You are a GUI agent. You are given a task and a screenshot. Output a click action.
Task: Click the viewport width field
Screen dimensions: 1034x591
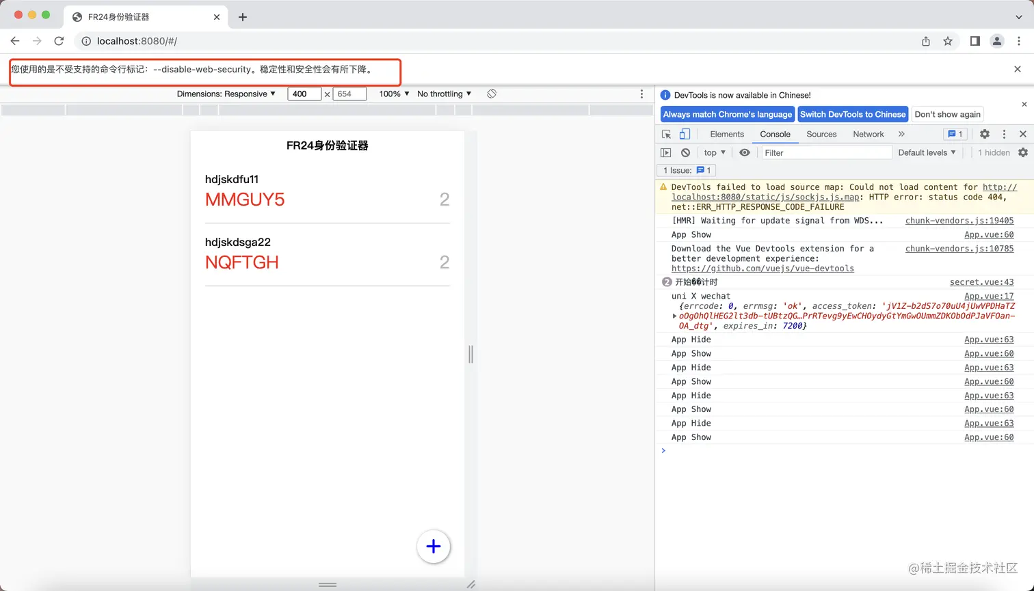(x=304, y=94)
